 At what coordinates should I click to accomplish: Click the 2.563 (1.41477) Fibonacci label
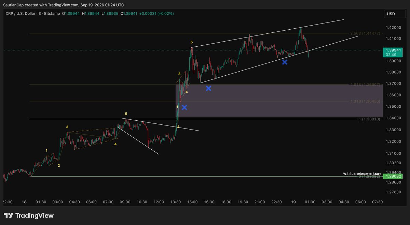pyautogui.click(x=365, y=33)
